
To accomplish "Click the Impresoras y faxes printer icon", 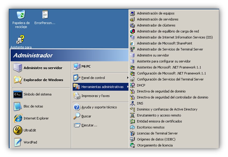I will pyautogui.click(x=77, y=96).
